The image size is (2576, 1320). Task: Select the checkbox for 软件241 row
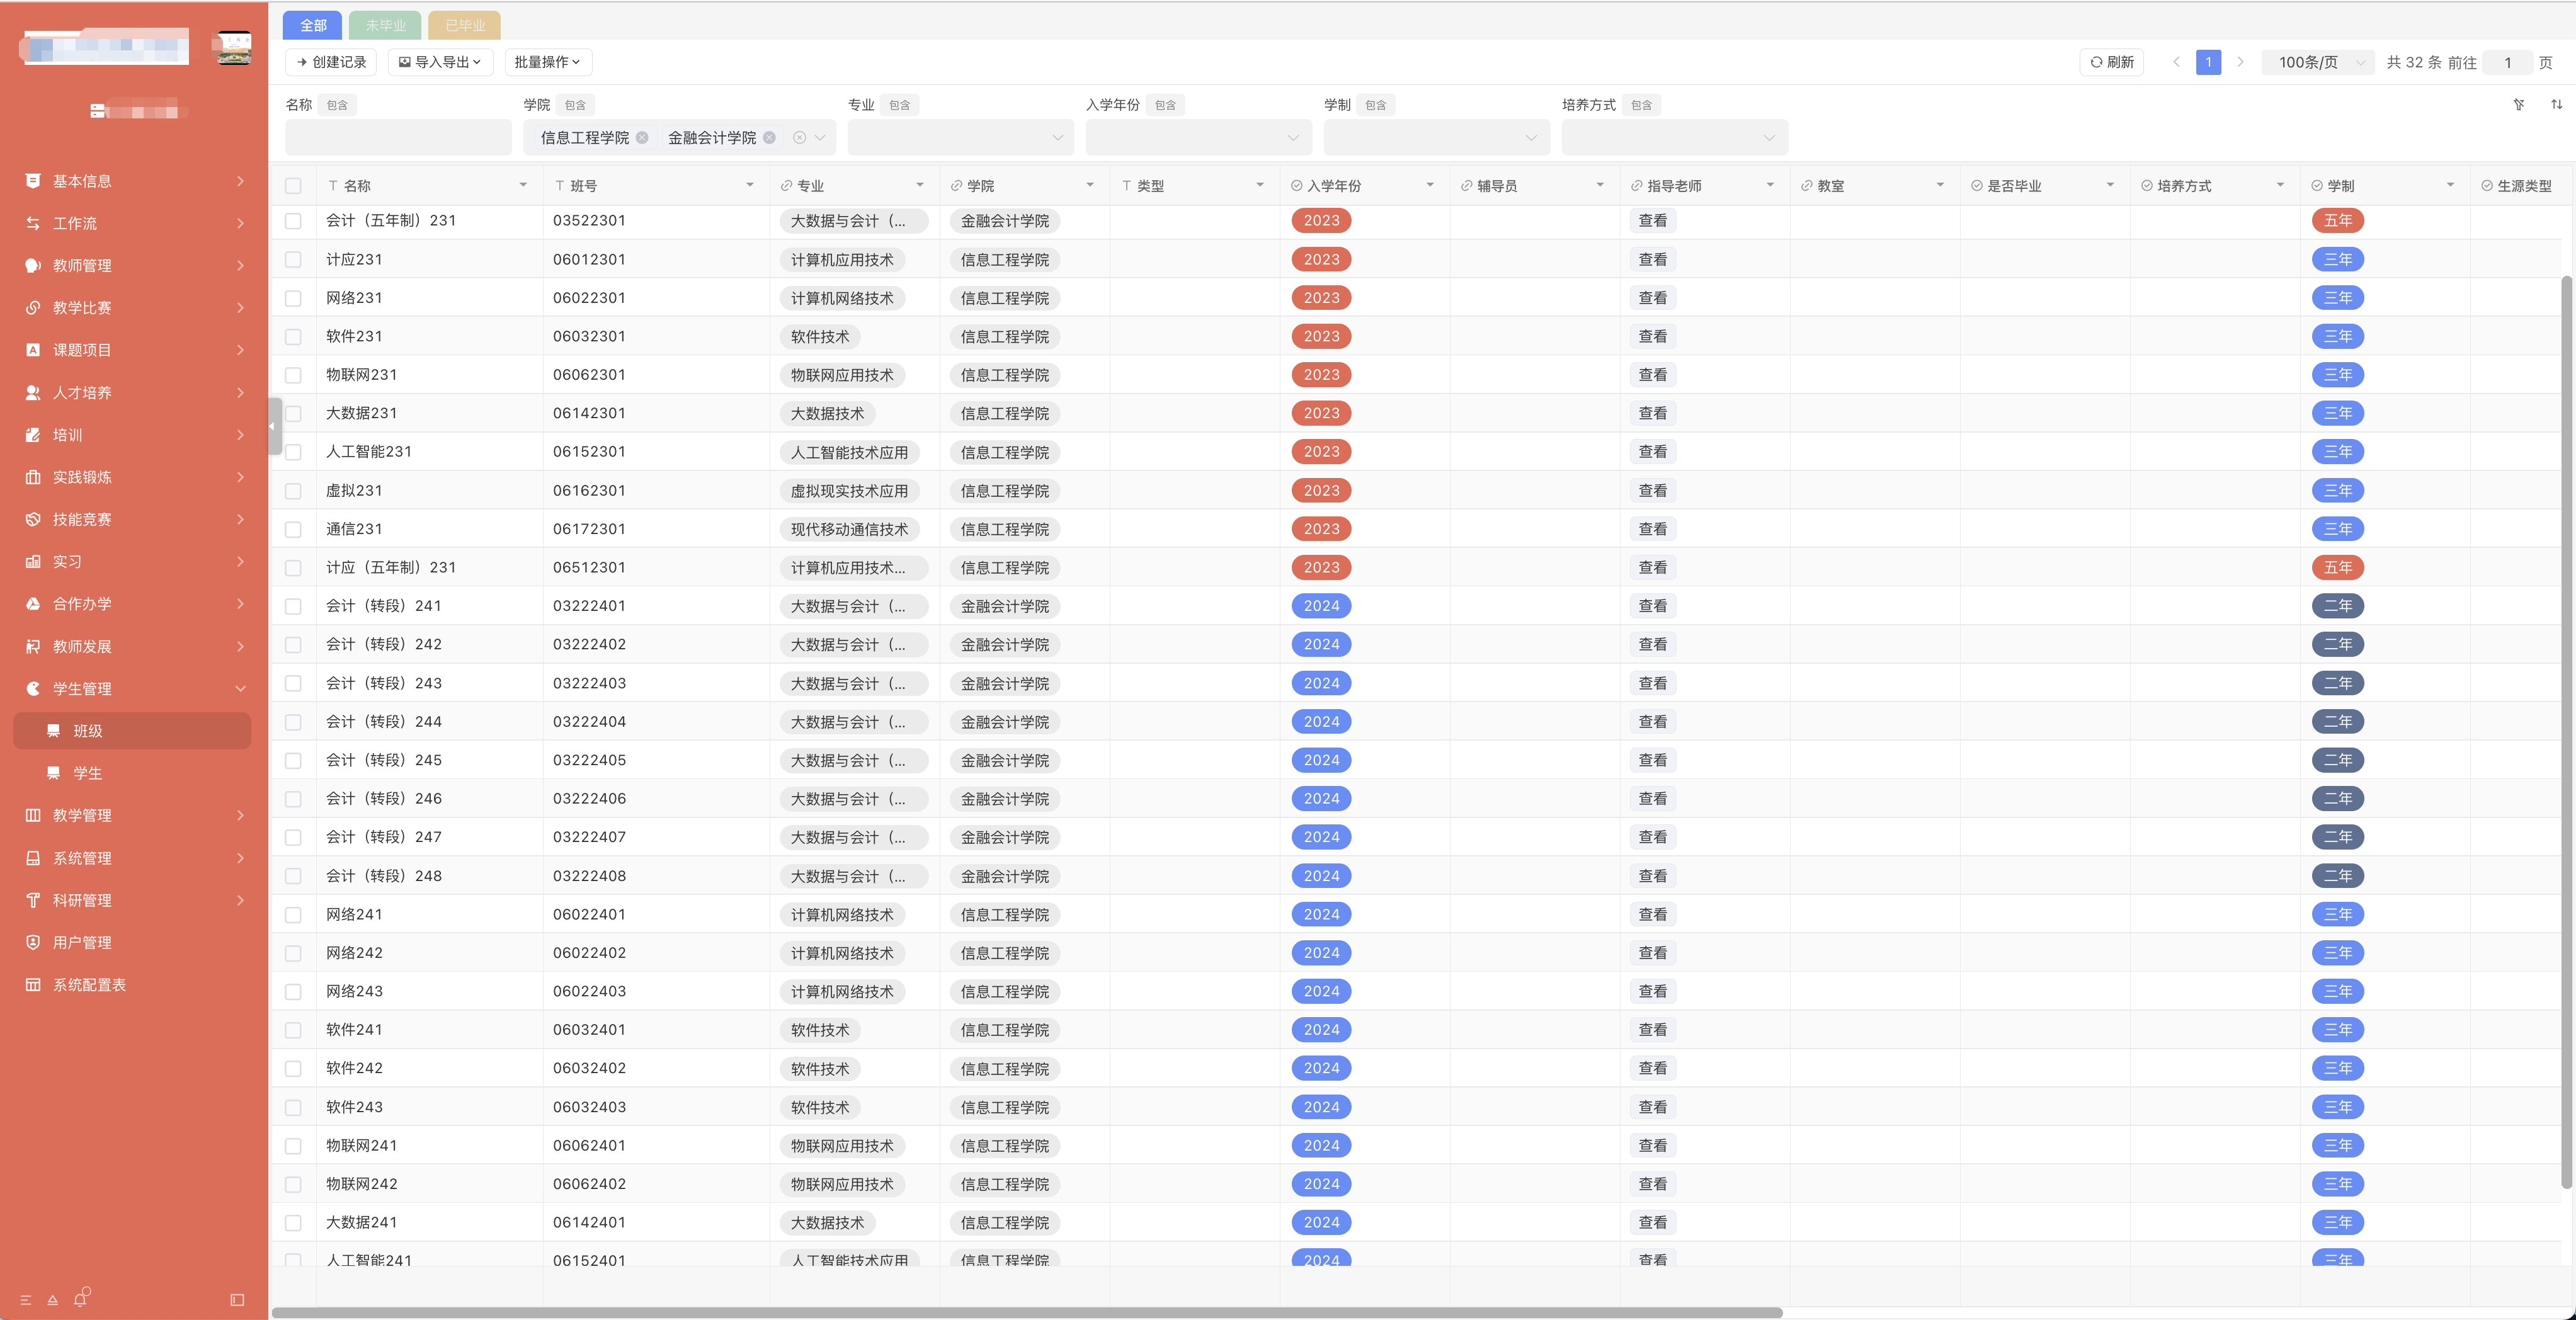pyautogui.click(x=293, y=1030)
